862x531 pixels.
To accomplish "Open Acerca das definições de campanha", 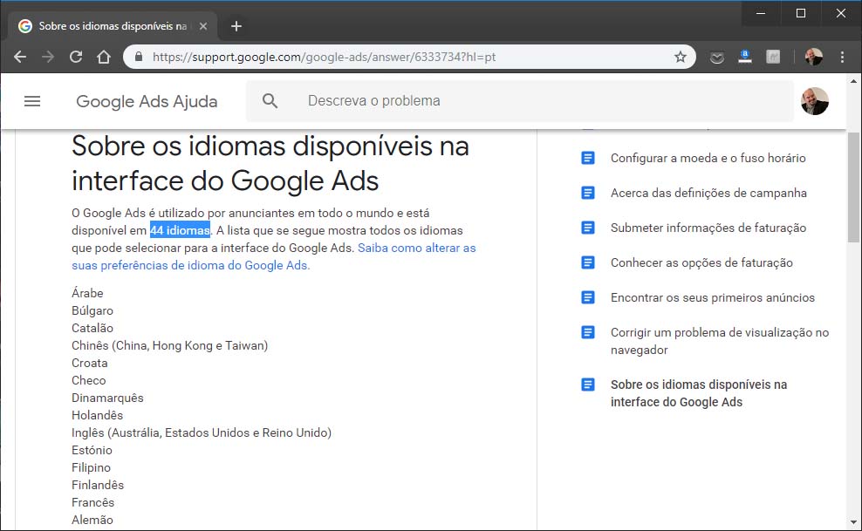I will point(708,193).
